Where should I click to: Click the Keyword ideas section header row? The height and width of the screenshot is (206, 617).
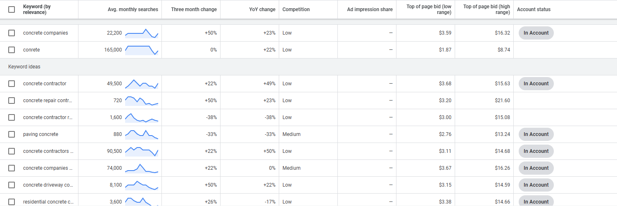click(x=308, y=67)
